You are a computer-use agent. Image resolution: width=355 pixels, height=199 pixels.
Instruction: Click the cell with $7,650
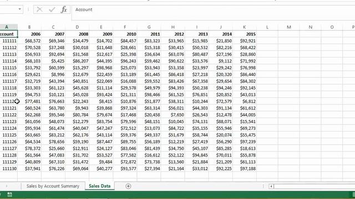click(173, 115)
